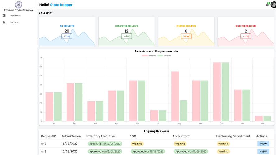Click the VIEW button for request #13

263,152
